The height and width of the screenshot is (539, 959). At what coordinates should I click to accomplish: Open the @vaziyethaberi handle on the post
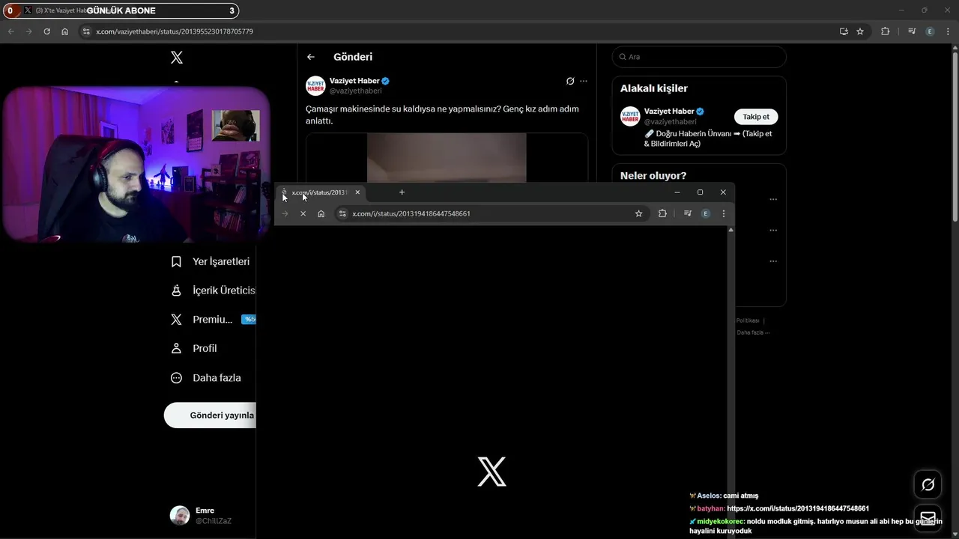pyautogui.click(x=356, y=91)
